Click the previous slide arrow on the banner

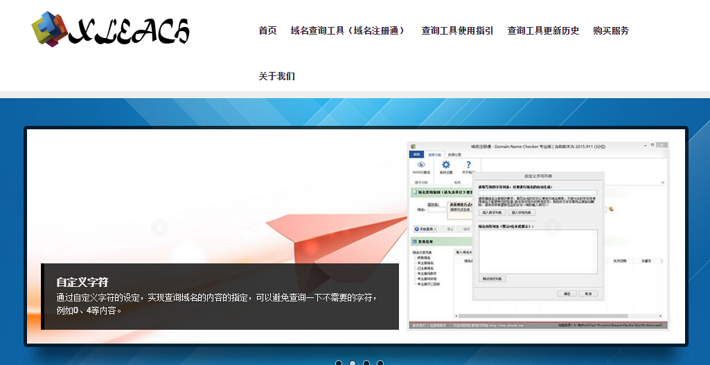coord(159,227)
